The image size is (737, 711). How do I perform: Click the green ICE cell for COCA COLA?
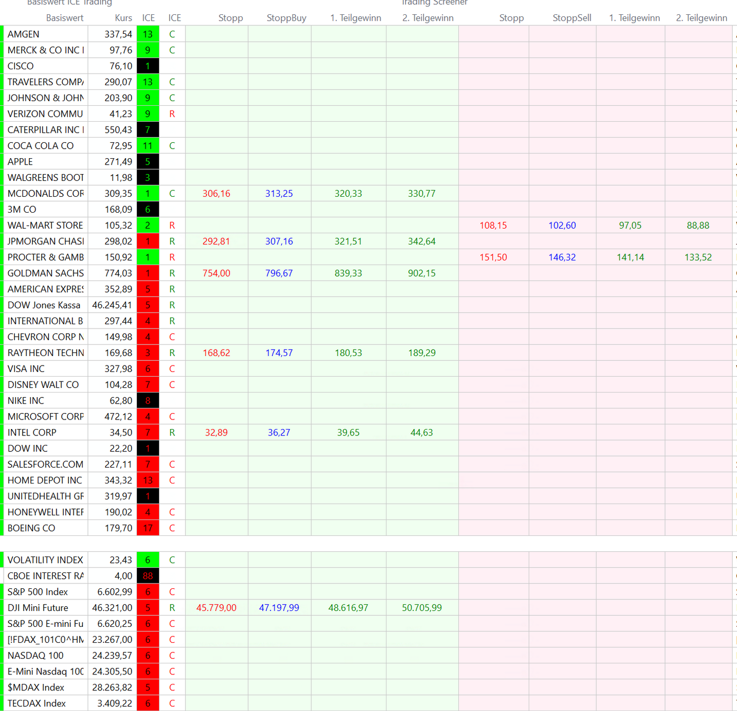148,146
